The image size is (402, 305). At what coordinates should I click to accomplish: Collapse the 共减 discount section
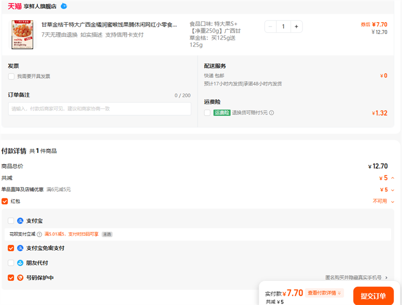tap(392, 178)
